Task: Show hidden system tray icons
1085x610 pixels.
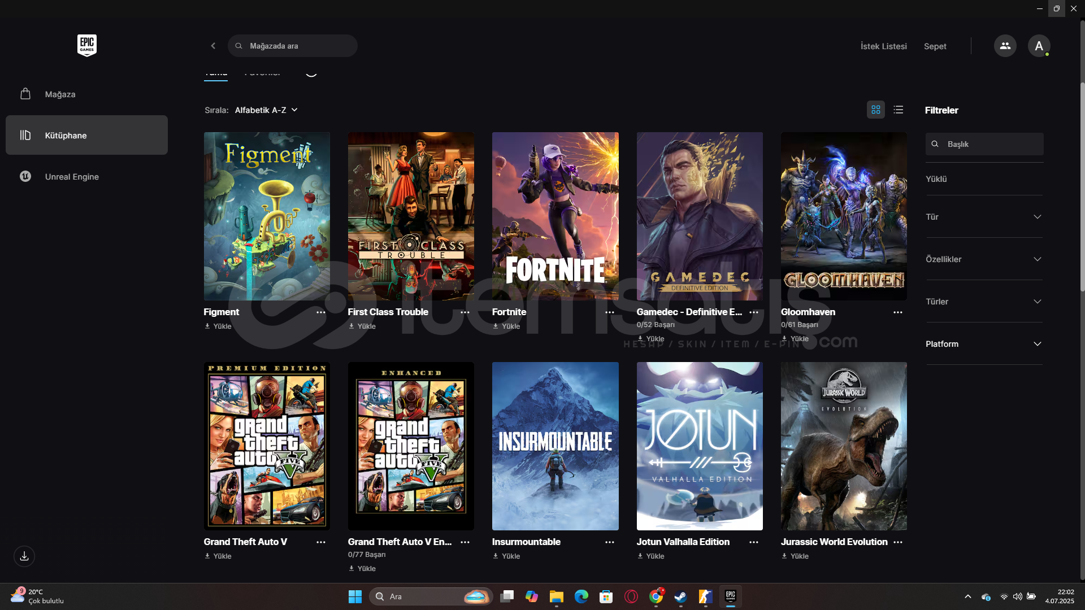Action: [967, 596]
